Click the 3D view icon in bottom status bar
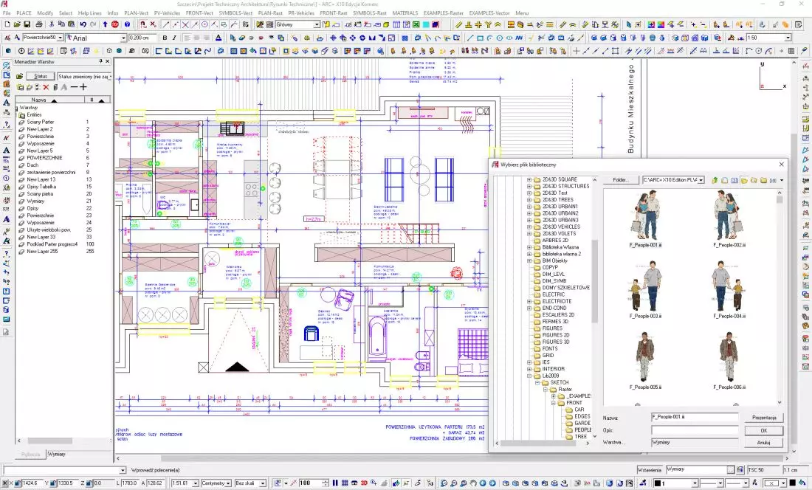Viewport: 812px width, 490px height. pyautogui.click(x=363, y=483)
